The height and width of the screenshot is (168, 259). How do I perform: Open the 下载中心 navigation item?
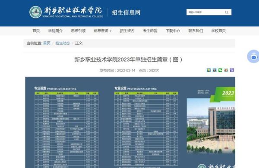point(173,31)
